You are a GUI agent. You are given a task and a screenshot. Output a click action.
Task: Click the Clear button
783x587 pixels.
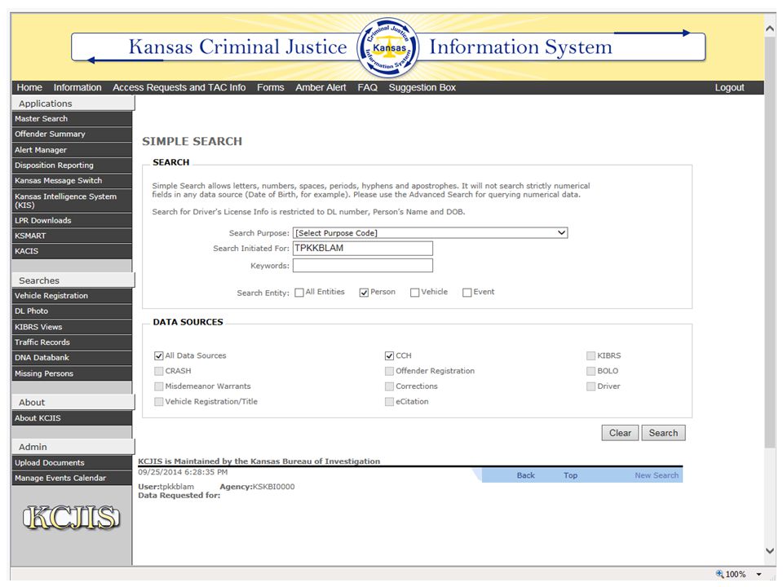tap(620, 433)
